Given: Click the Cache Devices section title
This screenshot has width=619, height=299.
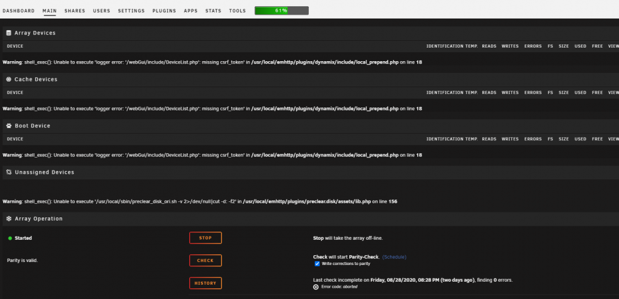Looking at the screenshot, I should [36, 80].
